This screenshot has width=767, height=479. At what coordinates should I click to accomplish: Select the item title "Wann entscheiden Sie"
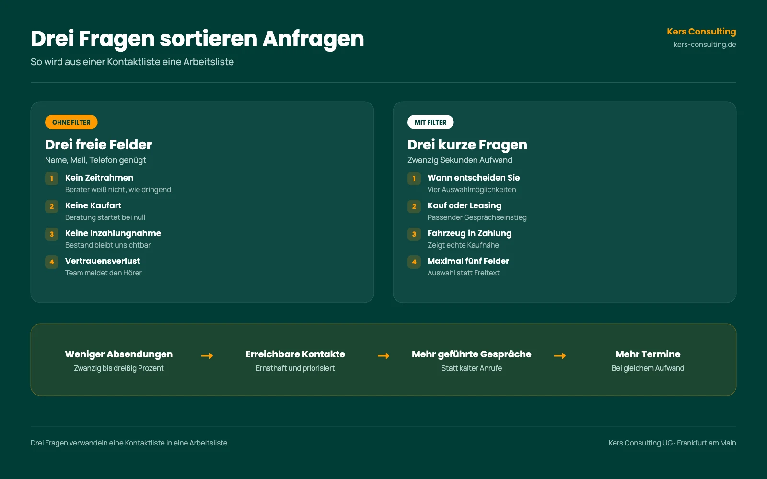[474, 178]
